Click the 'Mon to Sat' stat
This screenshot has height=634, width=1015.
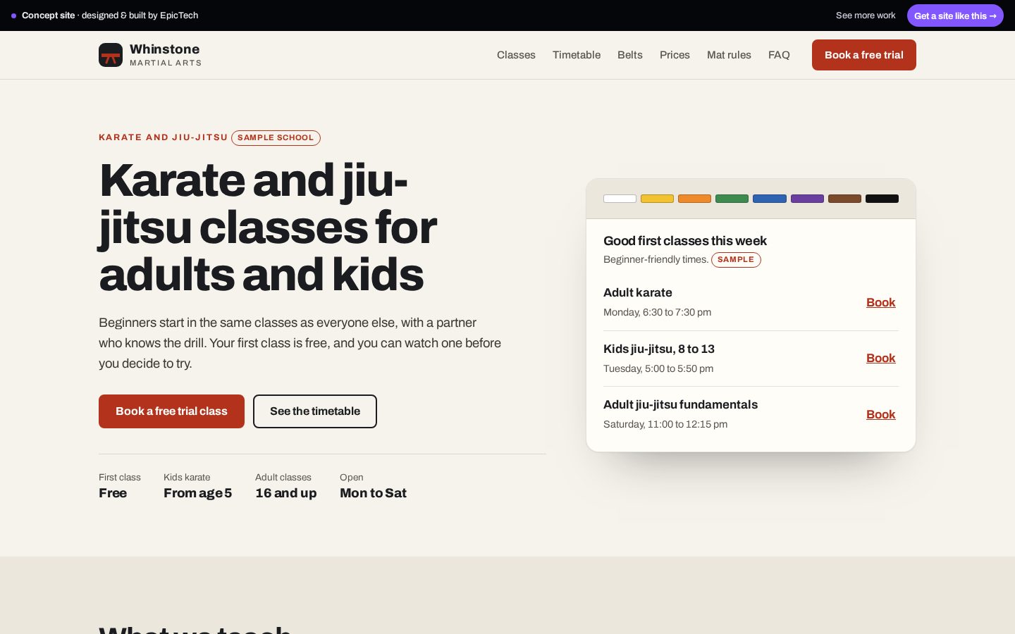(x=374, y=493)
